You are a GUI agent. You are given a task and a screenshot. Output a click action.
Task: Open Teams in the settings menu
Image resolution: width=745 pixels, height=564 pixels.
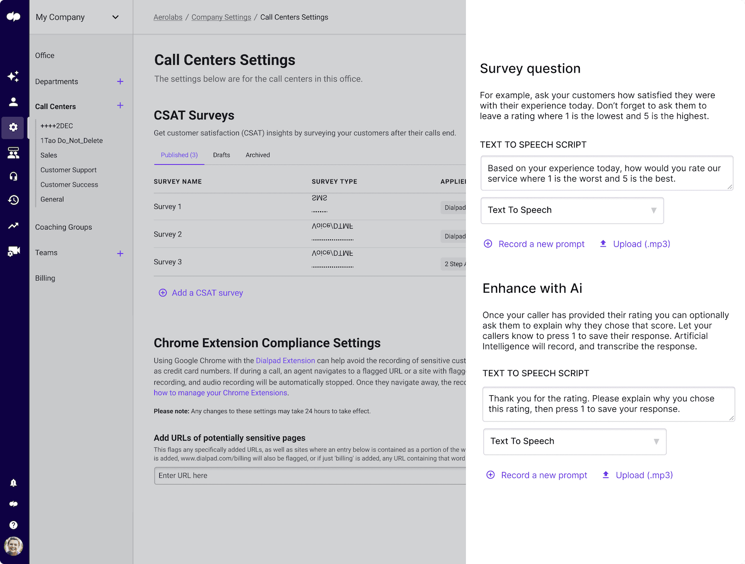(x=46, y=252)
